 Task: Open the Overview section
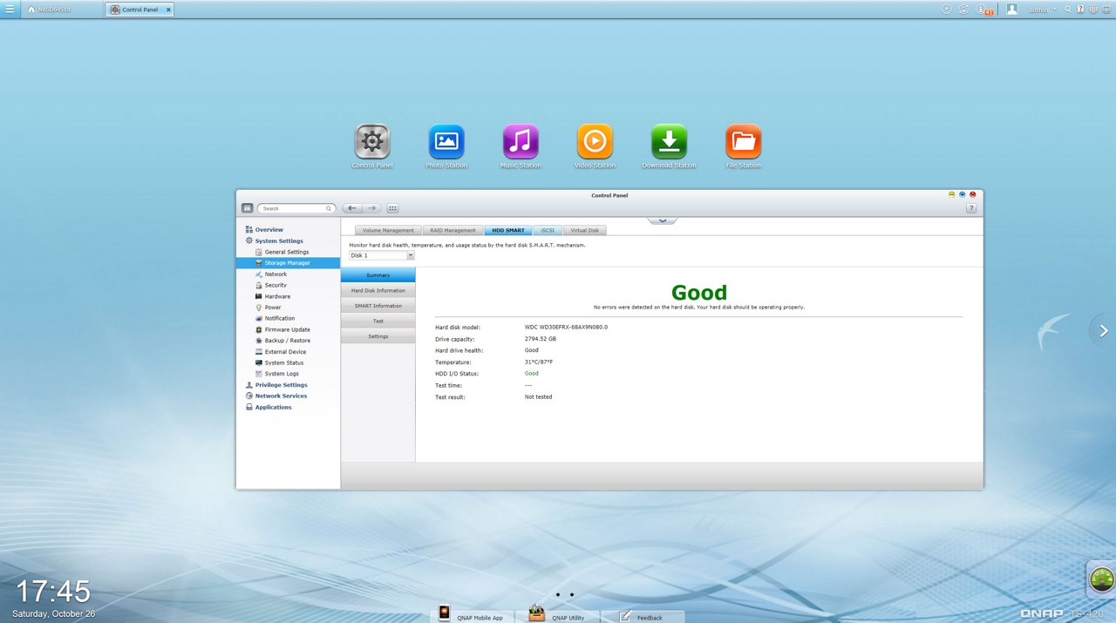pos(264,230)
